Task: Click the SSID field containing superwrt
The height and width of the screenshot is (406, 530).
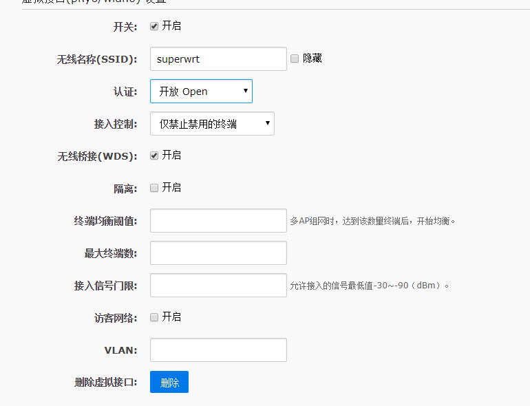Action: tap(218, 58)
